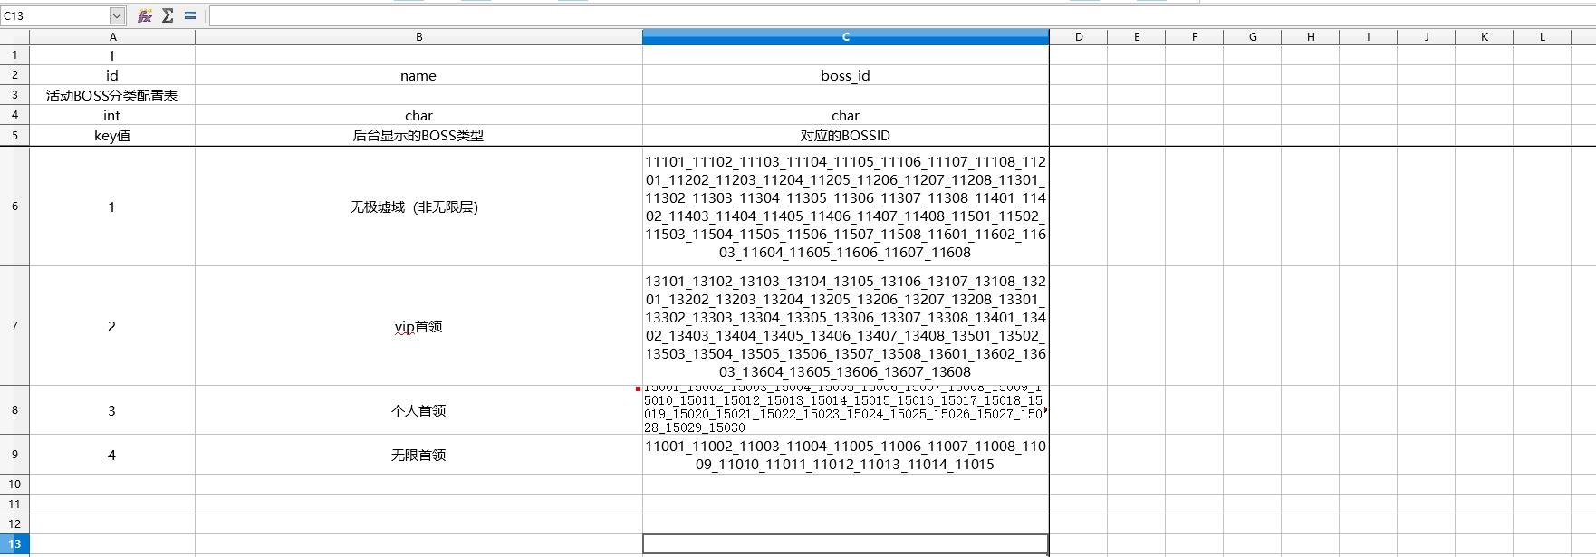Click boss_id cell starting with 11001
The width and height of the screenshot is (1596, 557).
click(x=846, y=455)
